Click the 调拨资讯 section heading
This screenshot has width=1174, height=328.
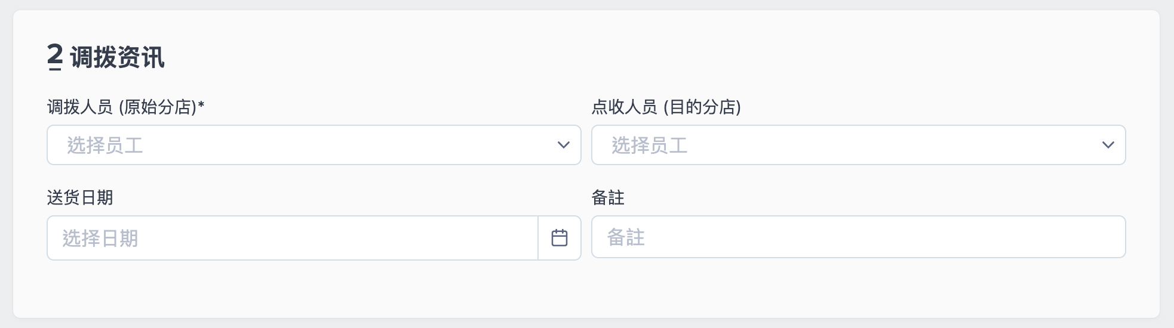pyautogui.click(x=117, y=58)
